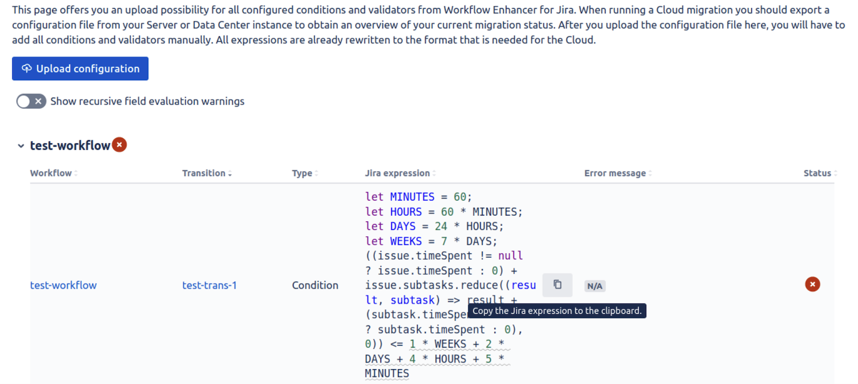Click the cloud upload icon
This screenshot has height=384, width=858.
tap(27, 69)
